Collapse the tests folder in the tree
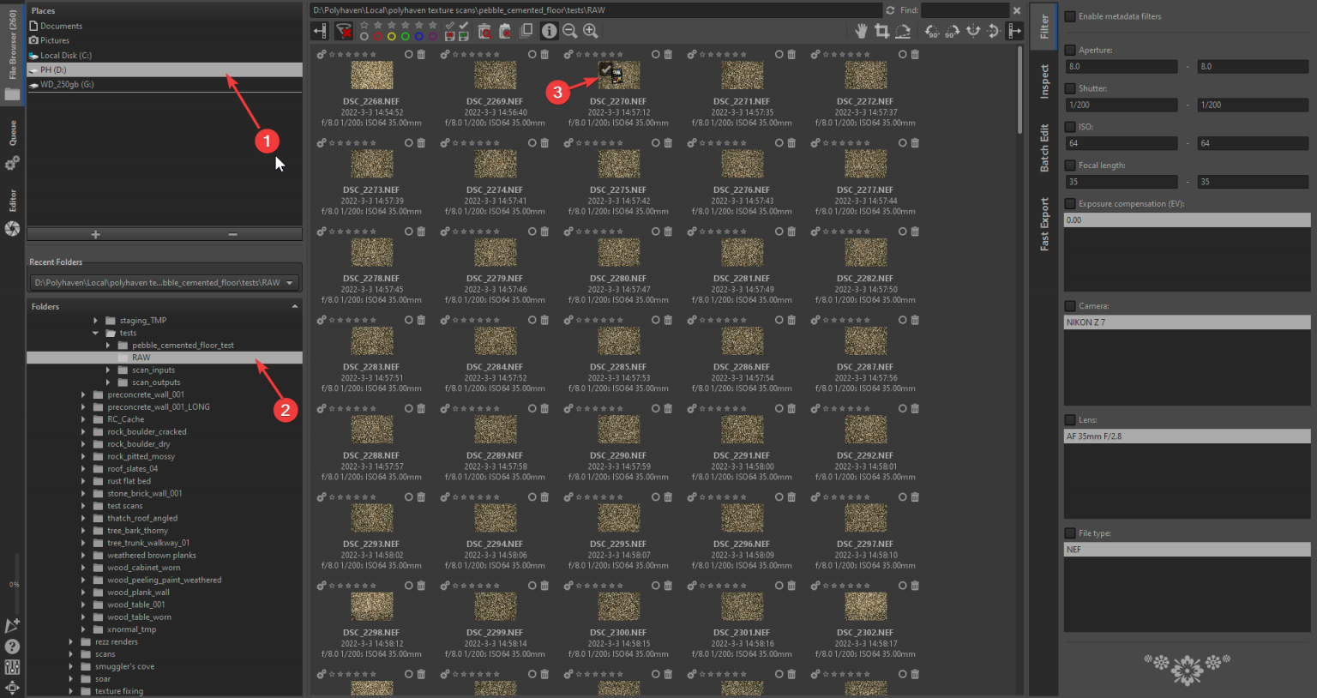Image resolution: width=1317 pixels, height=698 pixels. pos(95,333)
